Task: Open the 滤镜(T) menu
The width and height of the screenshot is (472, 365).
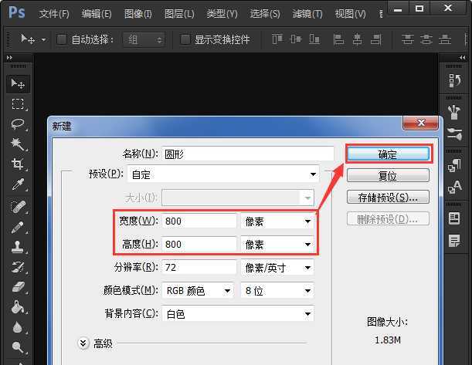Action: tap(307, 14)
